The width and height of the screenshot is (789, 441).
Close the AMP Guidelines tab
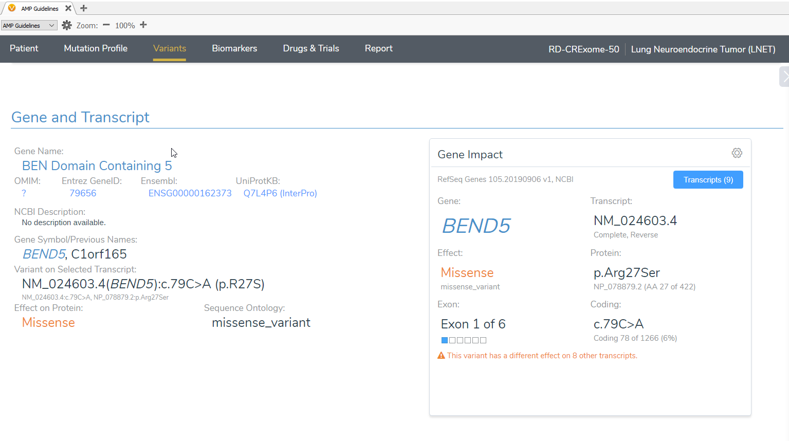coord(68,8)
